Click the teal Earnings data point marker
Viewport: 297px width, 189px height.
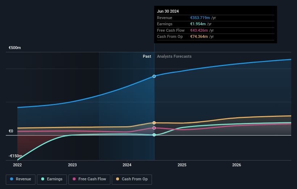click(154, 135)
